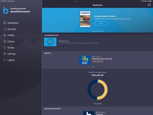Click the 'benefitsConnectOS' label in sidebar
This screenshot has width=153, height=115.
tap(18, 9)
